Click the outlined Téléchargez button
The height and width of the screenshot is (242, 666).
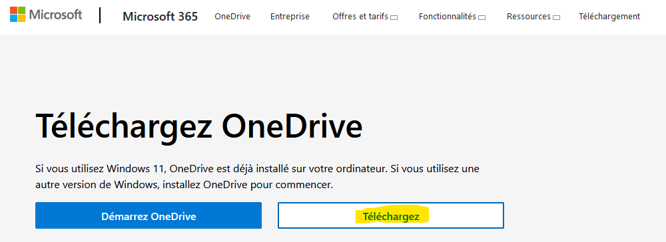point(391,215)
